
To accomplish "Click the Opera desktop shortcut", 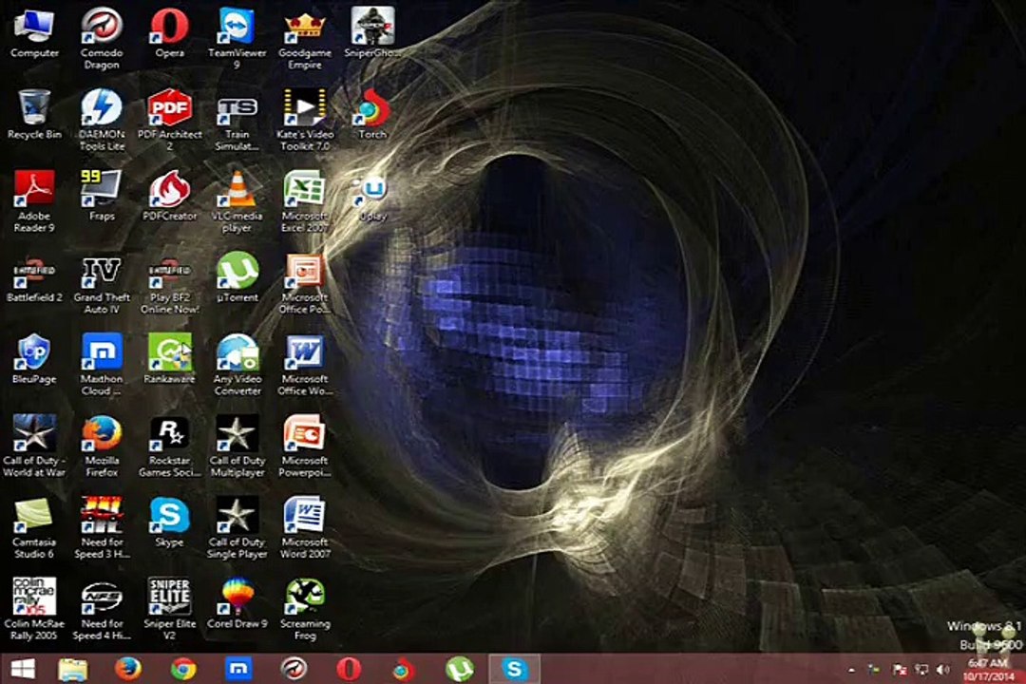I will [169, 33].
